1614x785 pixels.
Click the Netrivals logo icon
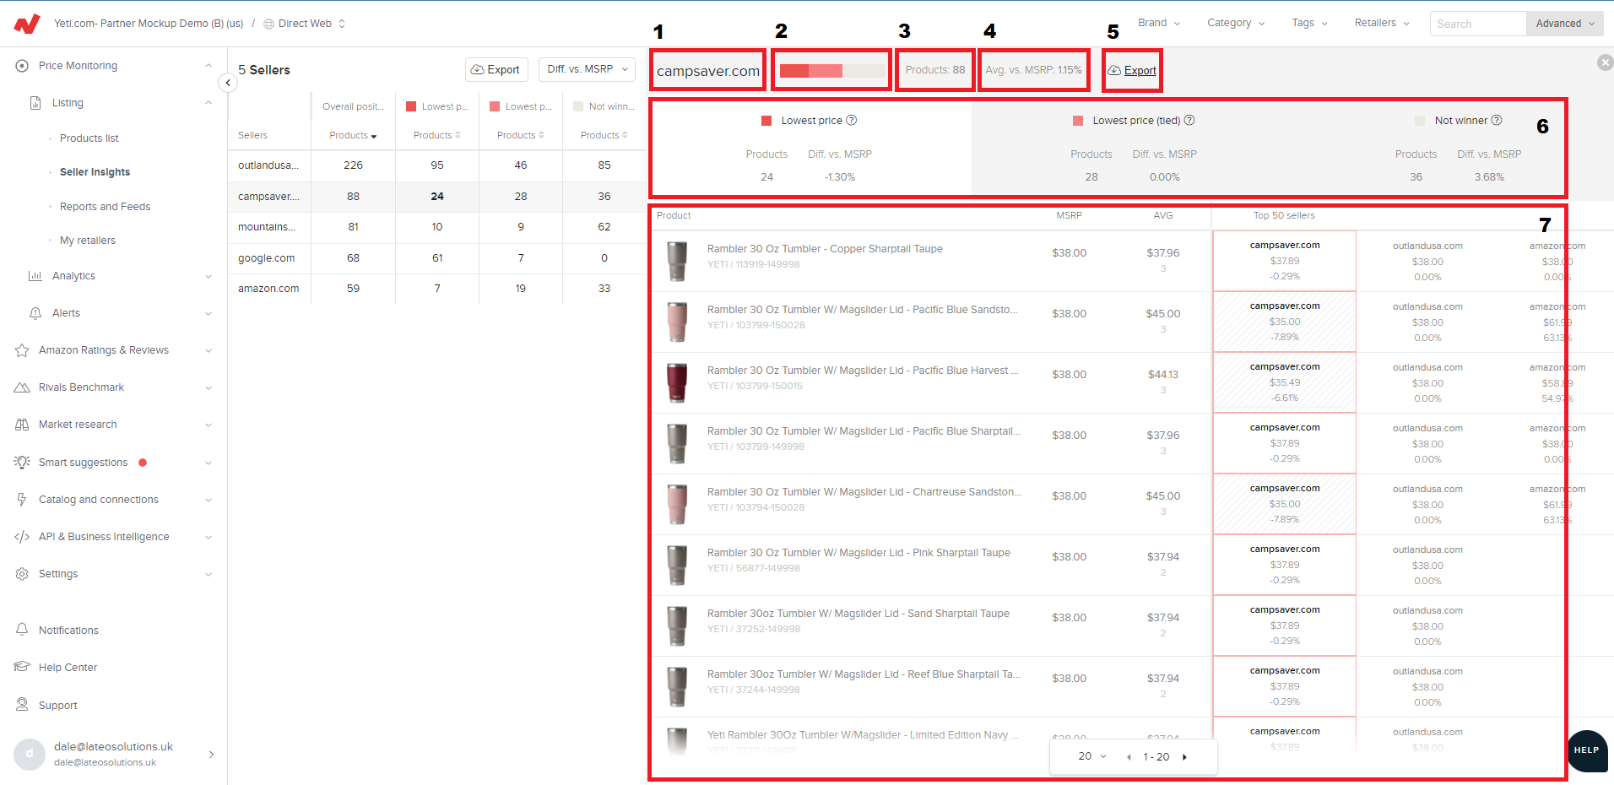[x=27, y=24]
